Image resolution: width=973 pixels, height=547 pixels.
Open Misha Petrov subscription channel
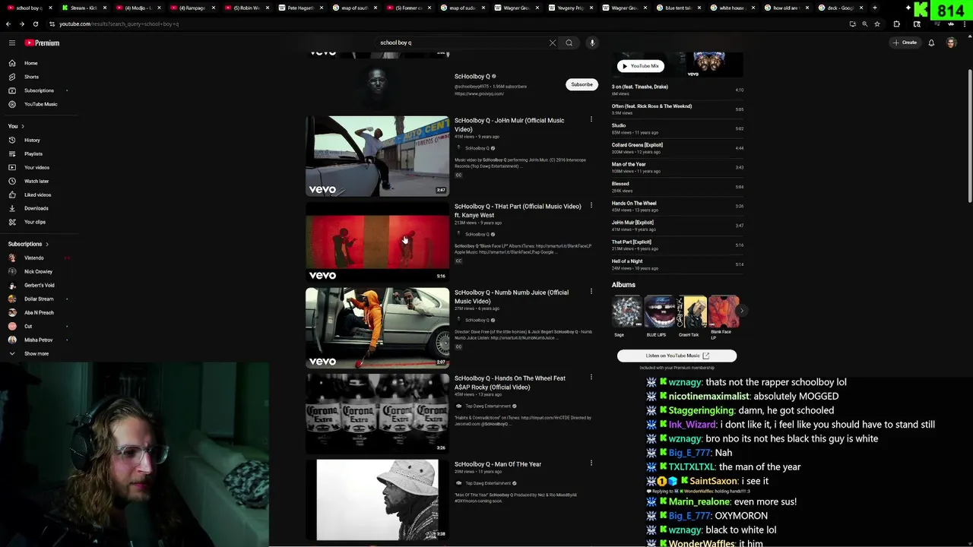point(38,340)
